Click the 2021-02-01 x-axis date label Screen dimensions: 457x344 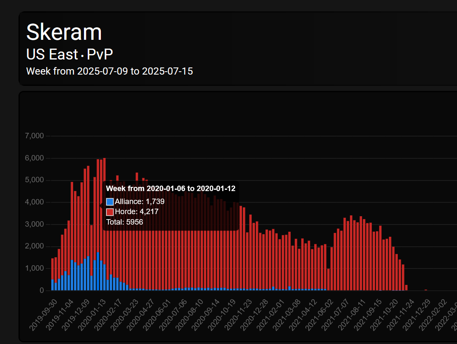pos(270,315)
